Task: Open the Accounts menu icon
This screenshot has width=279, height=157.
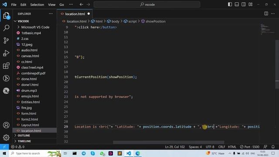Action: click(x=6, y=125)
